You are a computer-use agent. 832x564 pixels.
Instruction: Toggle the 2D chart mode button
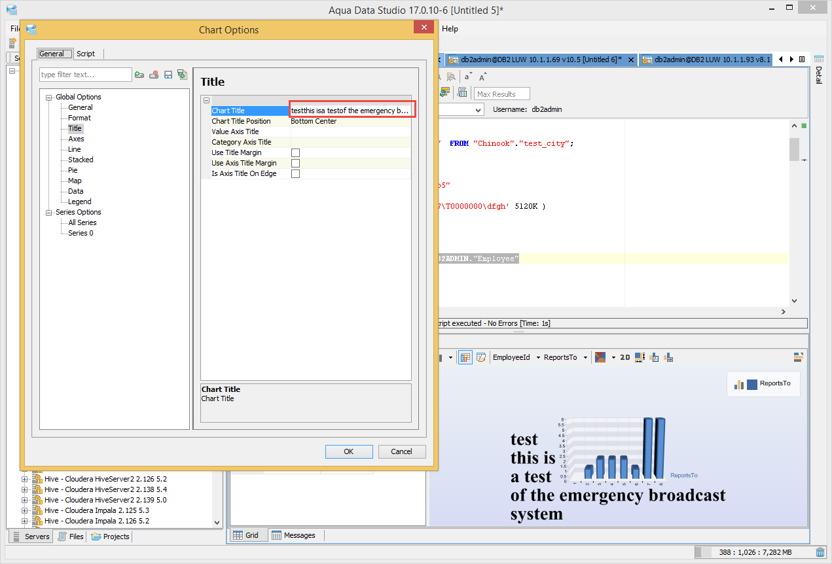pyautogui.click(x=624, y=357)
